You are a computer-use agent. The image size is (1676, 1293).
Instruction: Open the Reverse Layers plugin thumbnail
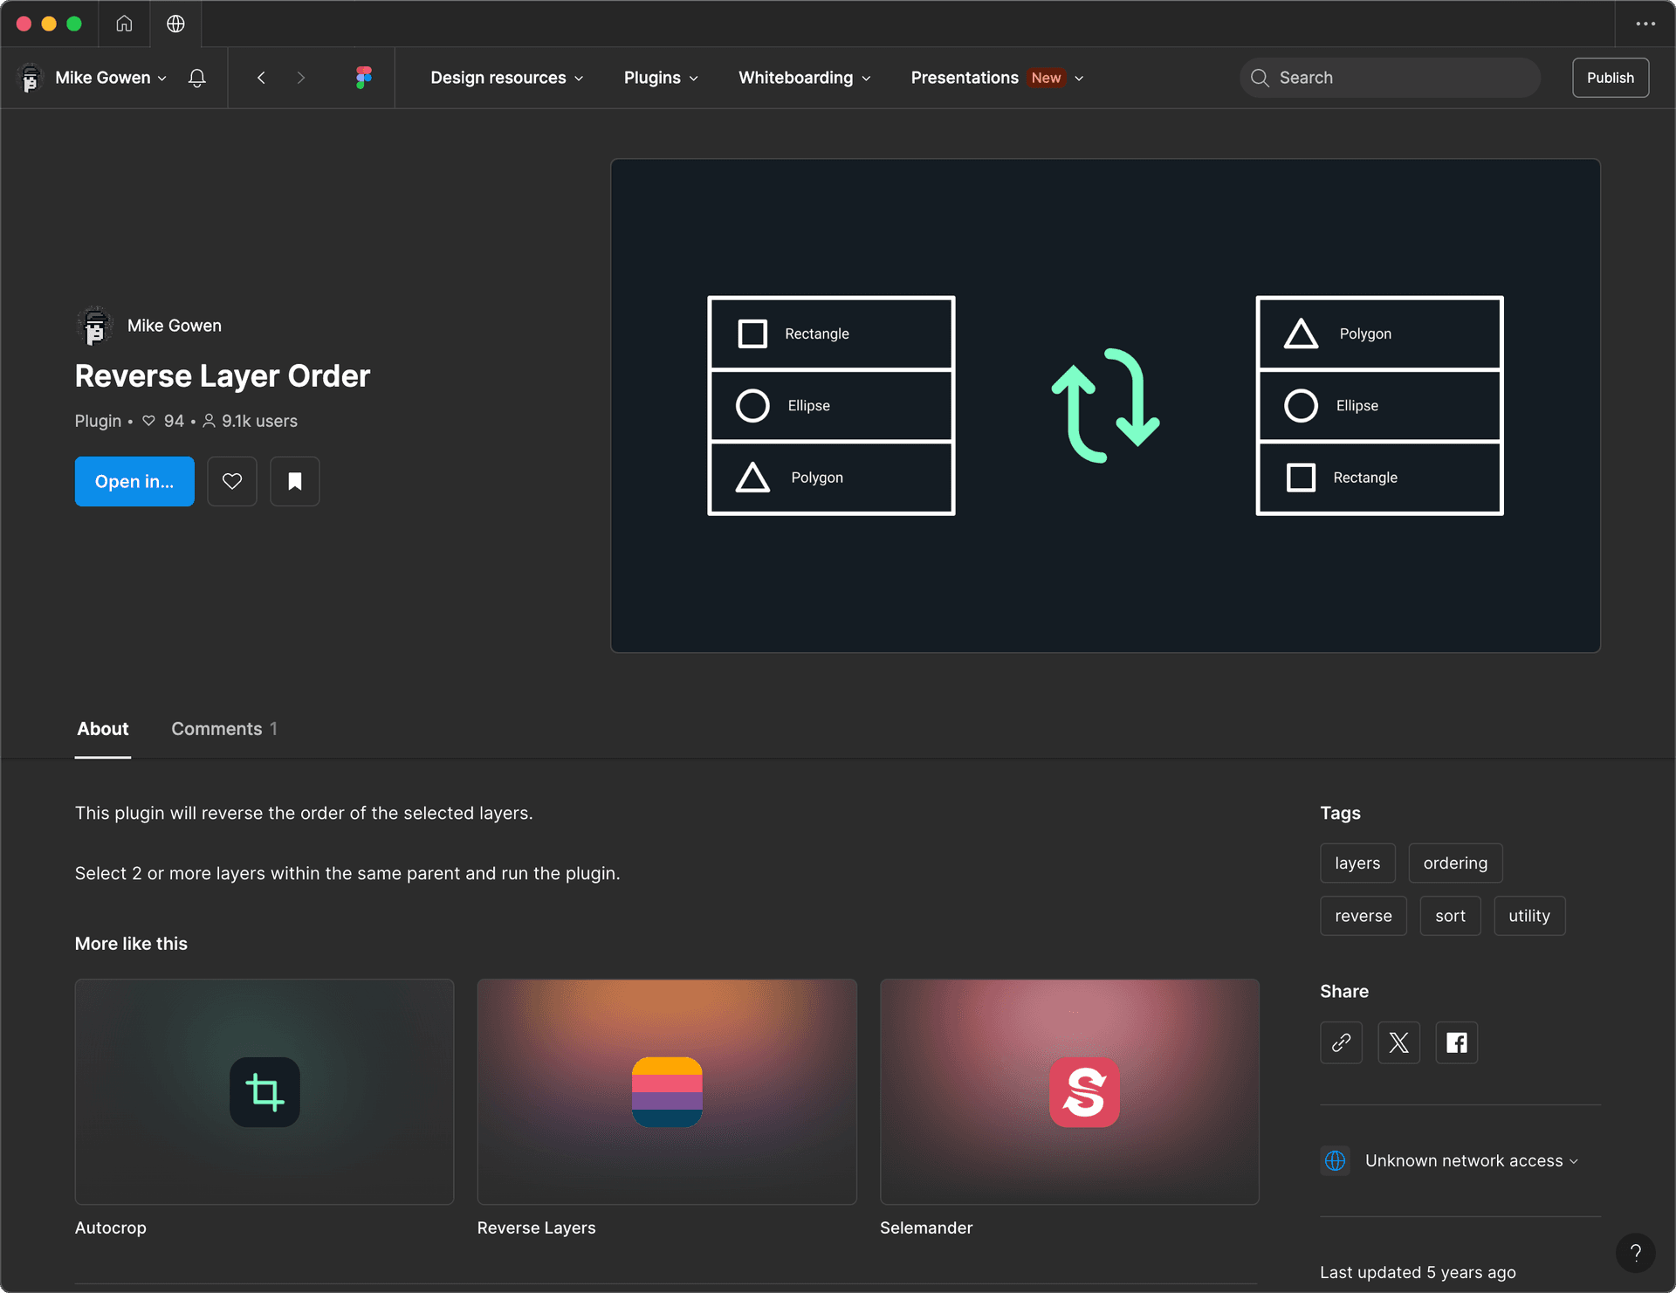[x=667, y=1091]
